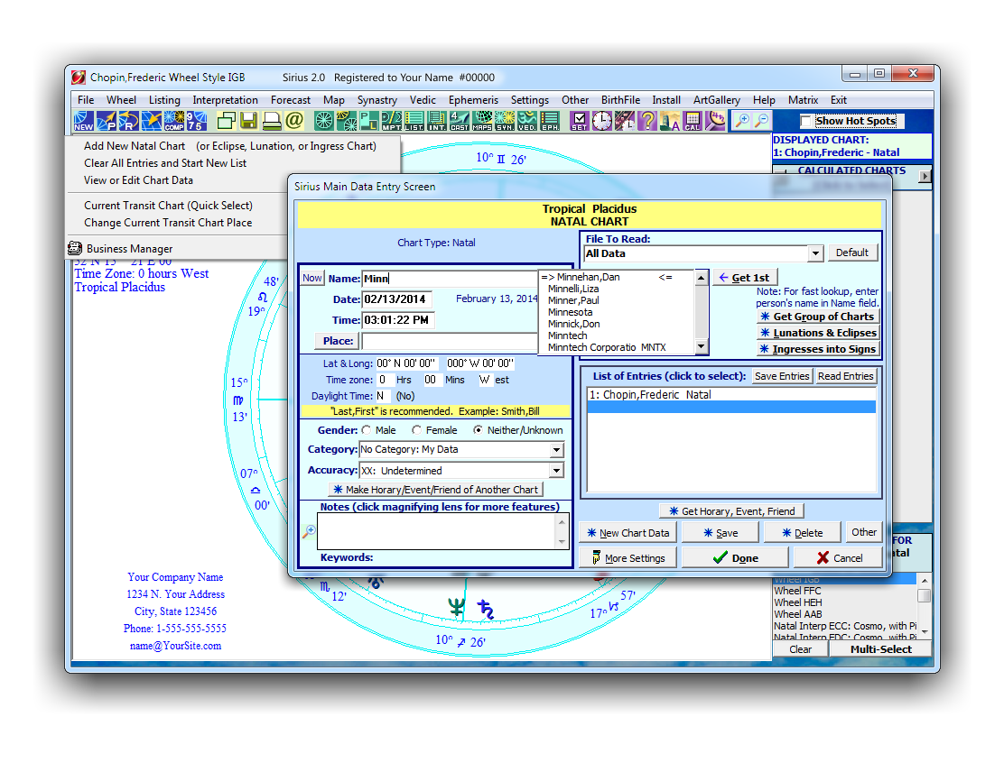The image size is (1004, 772).
Task: Click the 4CAST forecast toolbar icon
Action: tap(459, 121)
